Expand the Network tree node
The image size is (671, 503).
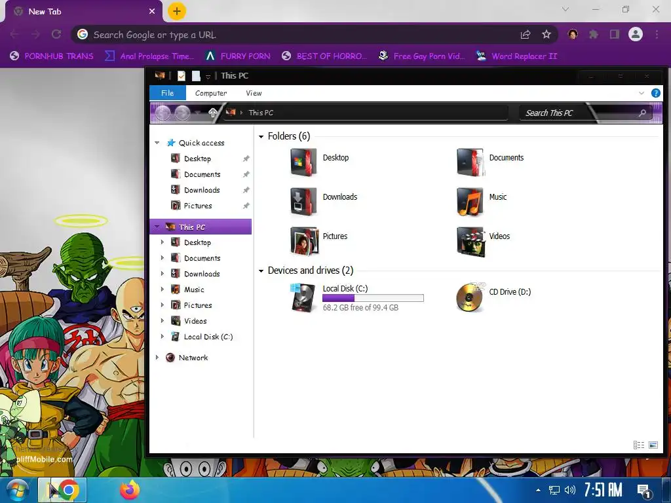pos(157,358)
